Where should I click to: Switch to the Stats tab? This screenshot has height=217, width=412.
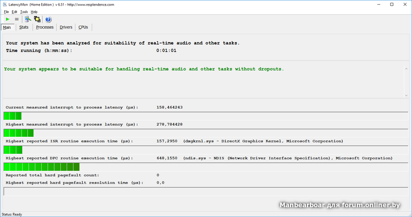coord(24,27)
